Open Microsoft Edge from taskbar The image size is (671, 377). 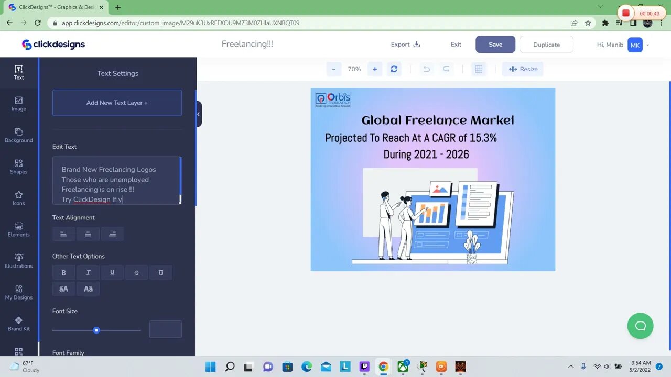click(x=307, y=367)
